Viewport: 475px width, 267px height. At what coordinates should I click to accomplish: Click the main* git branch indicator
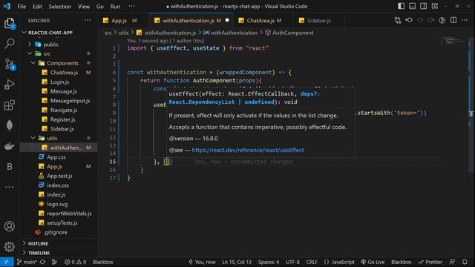[x=27, y=262]
